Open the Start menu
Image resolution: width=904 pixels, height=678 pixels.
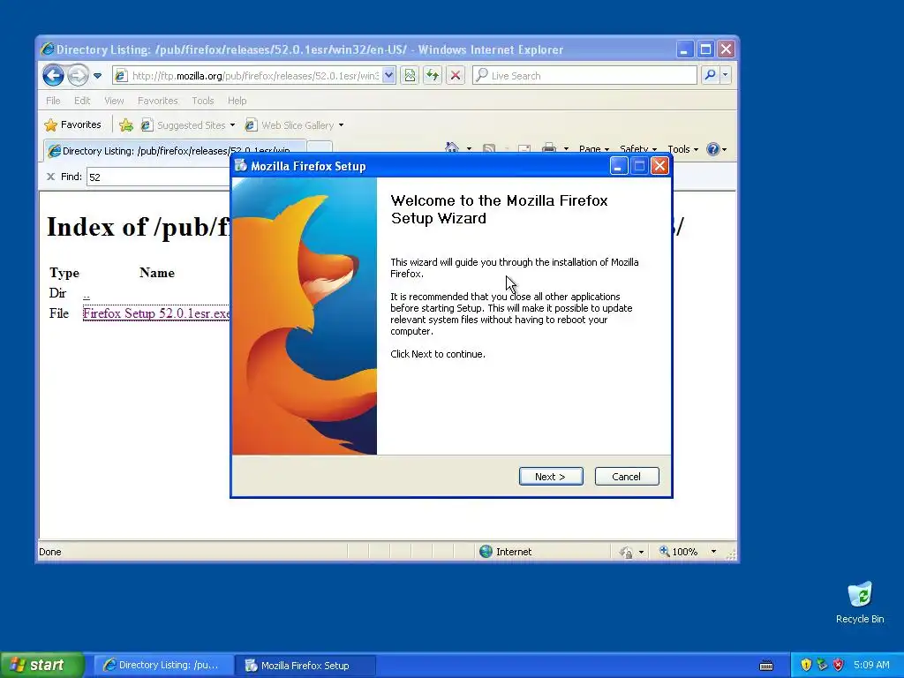[42, 665]
